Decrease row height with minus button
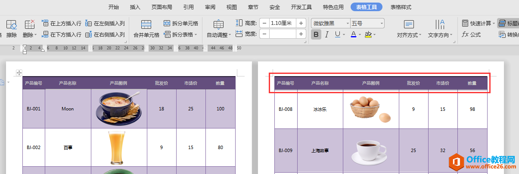This screenshot has width=519, height=174. click(264, 23)
